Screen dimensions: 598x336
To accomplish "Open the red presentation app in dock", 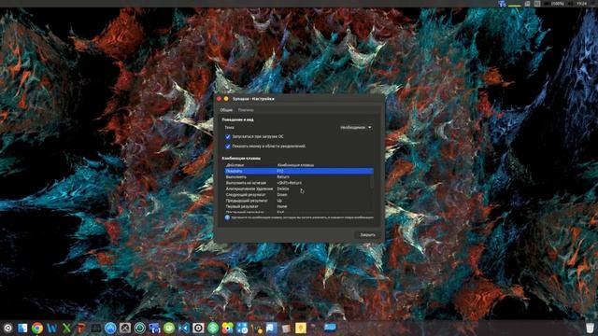I will [x=81, y=328].
